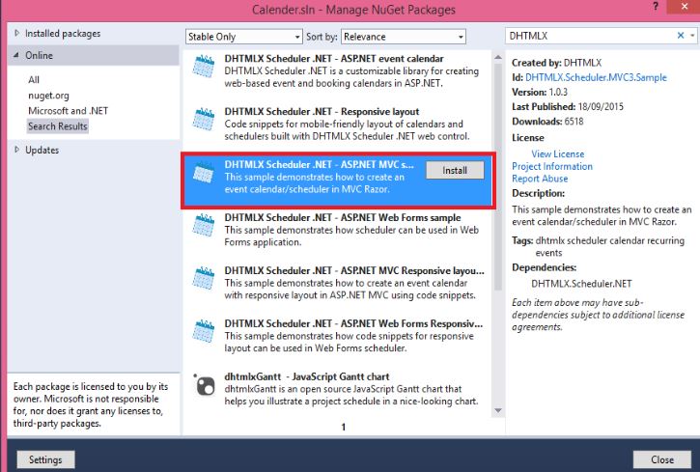Click the DHTMLX.Scheduler.NET dependency entry

(x=581, y=284)
